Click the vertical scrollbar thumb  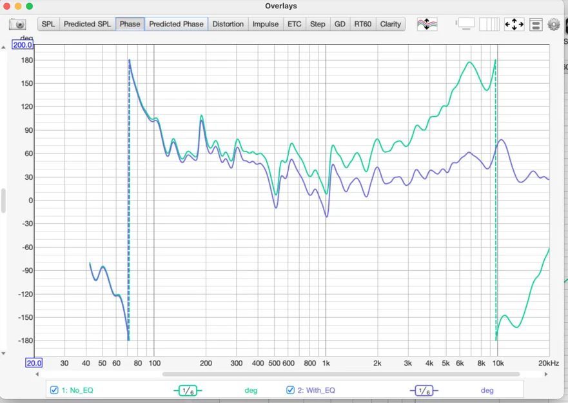click(3, 201)
